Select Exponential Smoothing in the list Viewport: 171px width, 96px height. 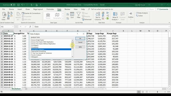pos(51,51)
